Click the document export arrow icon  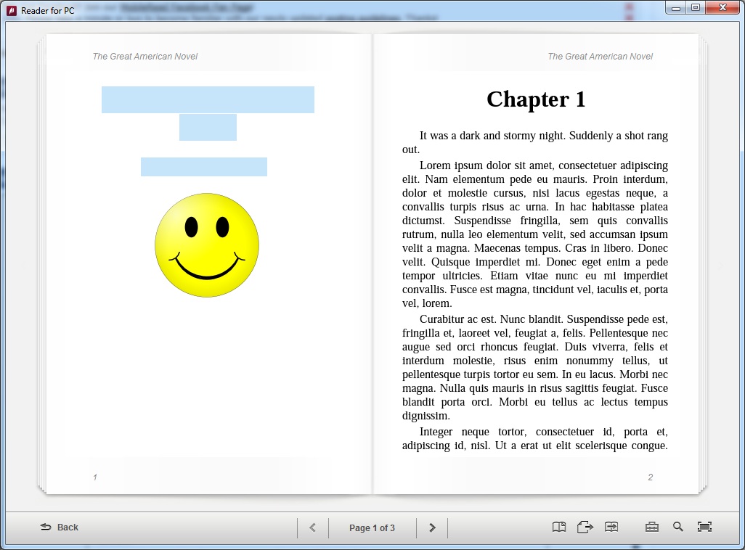[585, 527]
